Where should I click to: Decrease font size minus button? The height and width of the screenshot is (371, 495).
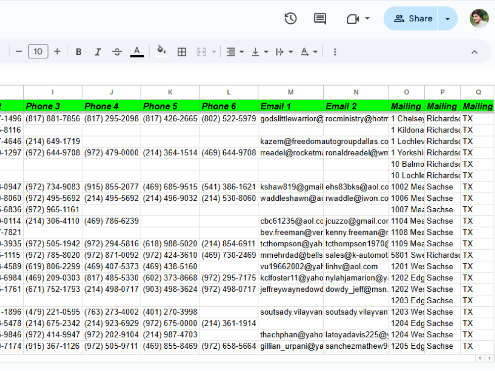(19, 52)
